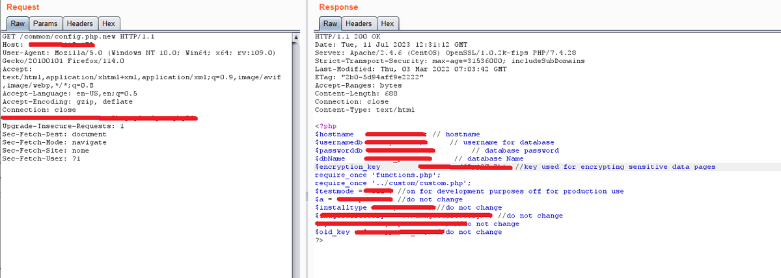This screenshot has width=781, height=278.
Task: Open the Request Params tab
Action: click(x=46, y=23)
